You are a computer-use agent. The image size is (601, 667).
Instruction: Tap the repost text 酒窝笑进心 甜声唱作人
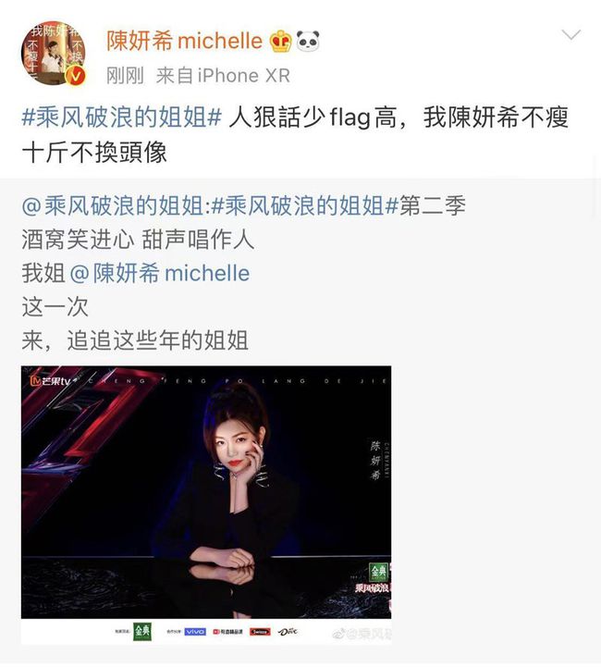click(138, 240)
